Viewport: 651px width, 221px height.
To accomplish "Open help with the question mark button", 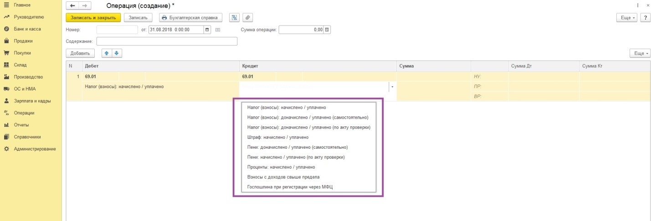I will point(645,18).
